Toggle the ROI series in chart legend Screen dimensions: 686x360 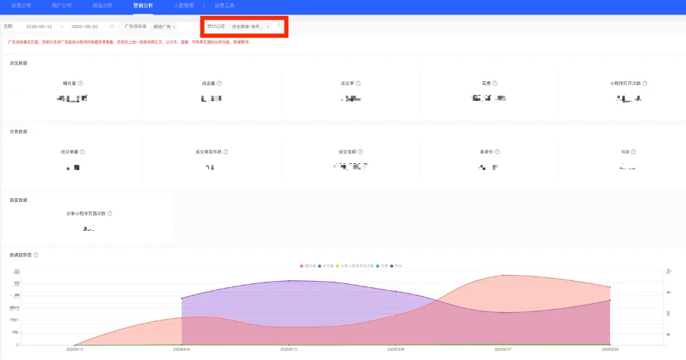click(x=396, y=266)
